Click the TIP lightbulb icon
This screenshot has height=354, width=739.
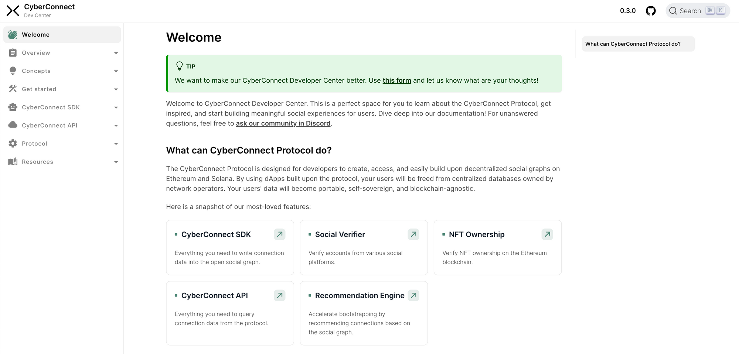point(180,66)
